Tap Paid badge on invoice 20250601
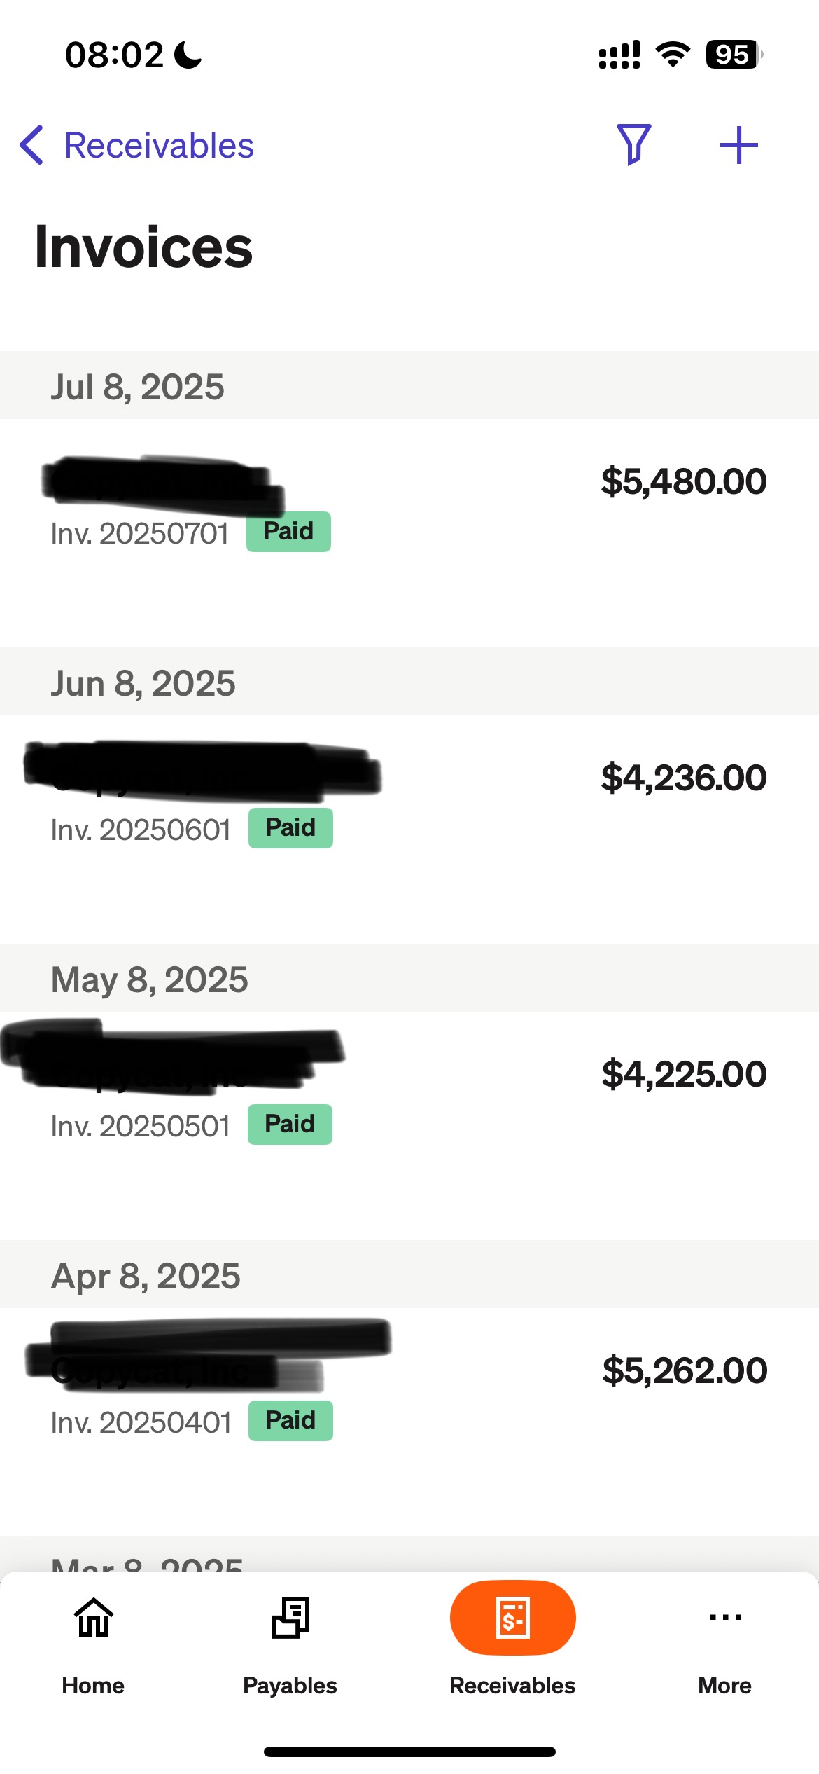 [x=290, y=828]
